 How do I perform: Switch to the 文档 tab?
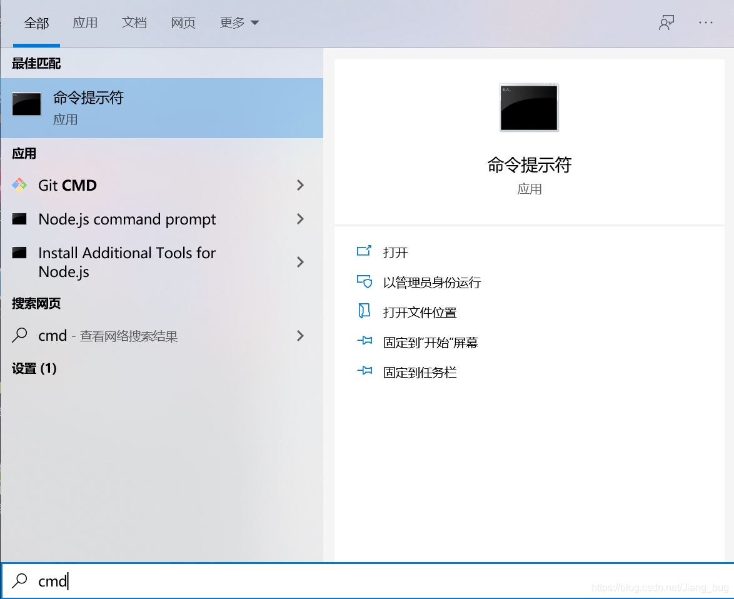coord(134,23)
